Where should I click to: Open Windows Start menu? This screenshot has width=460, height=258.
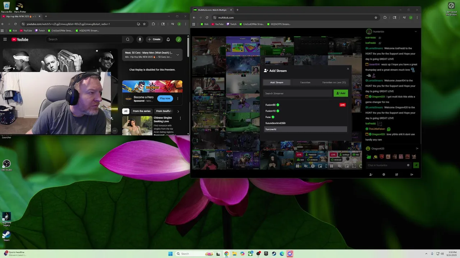point(170,254)
